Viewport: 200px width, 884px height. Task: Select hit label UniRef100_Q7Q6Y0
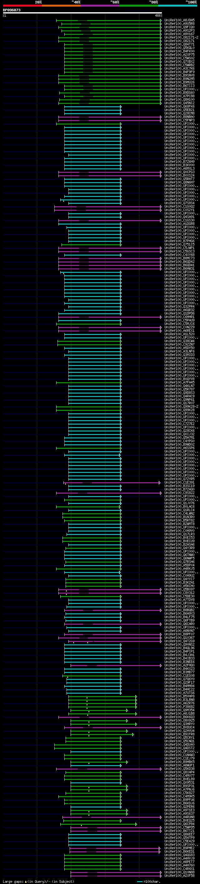179,679
